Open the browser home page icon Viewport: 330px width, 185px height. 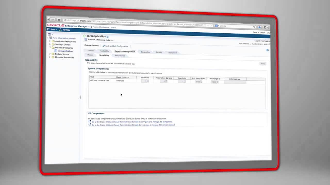(59, 20)
